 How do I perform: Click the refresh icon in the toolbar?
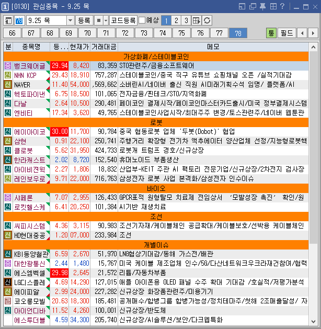point(208,20)
